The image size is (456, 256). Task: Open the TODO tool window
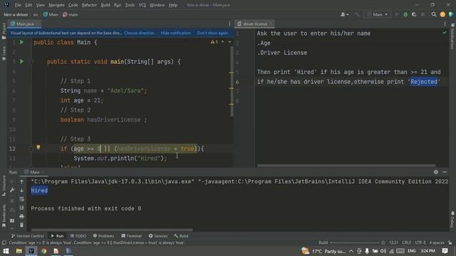[78, 236]
